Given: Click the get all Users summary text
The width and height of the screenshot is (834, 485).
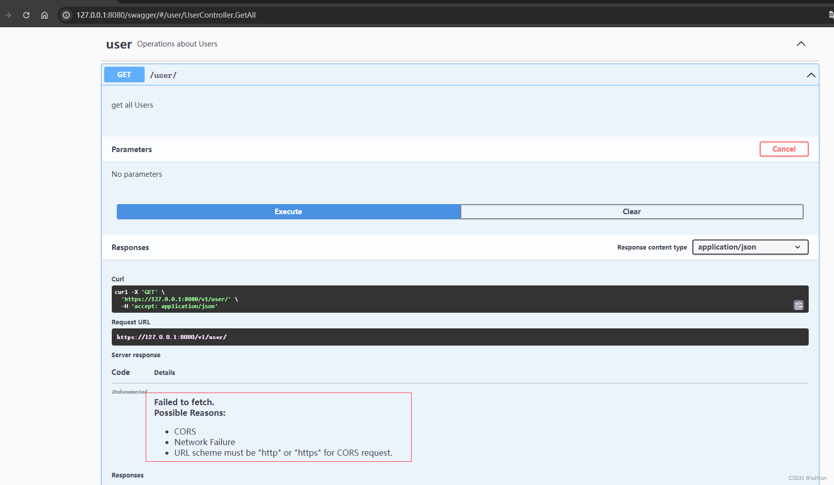Looking at the screenshot, I should tap(133, 105).
